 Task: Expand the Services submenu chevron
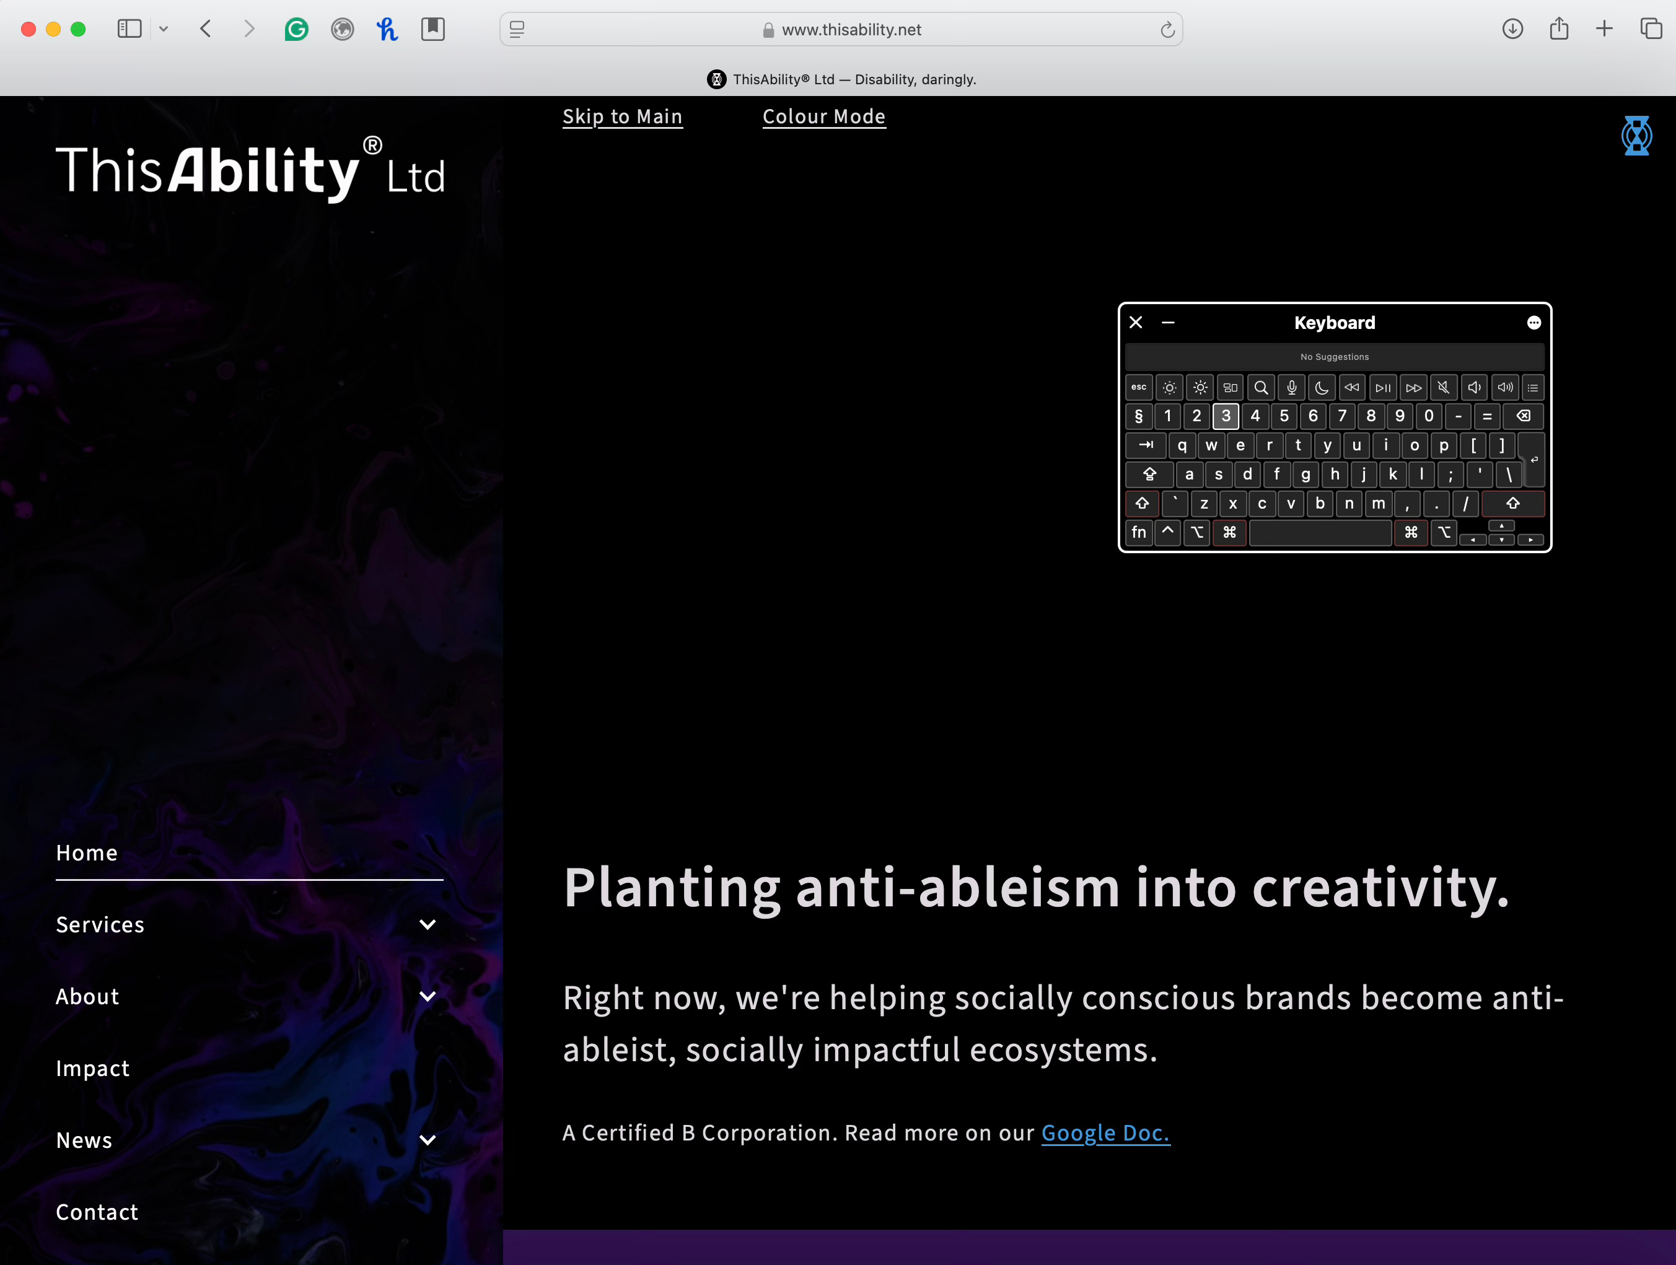[428, 925]
